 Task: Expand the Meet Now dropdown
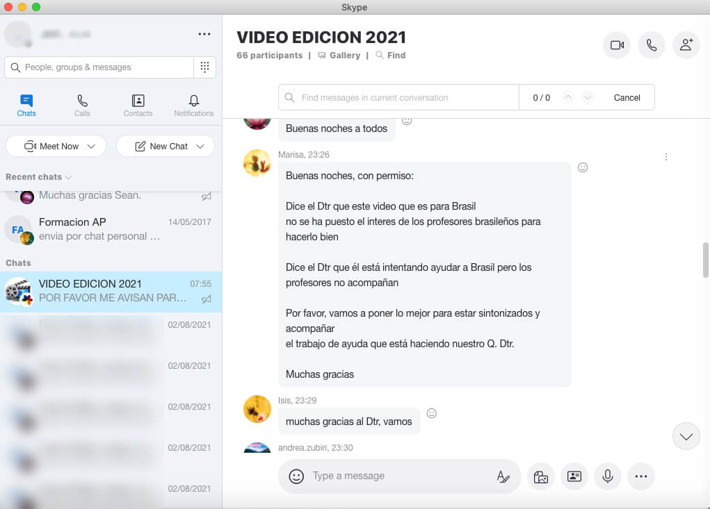(92, 147)
